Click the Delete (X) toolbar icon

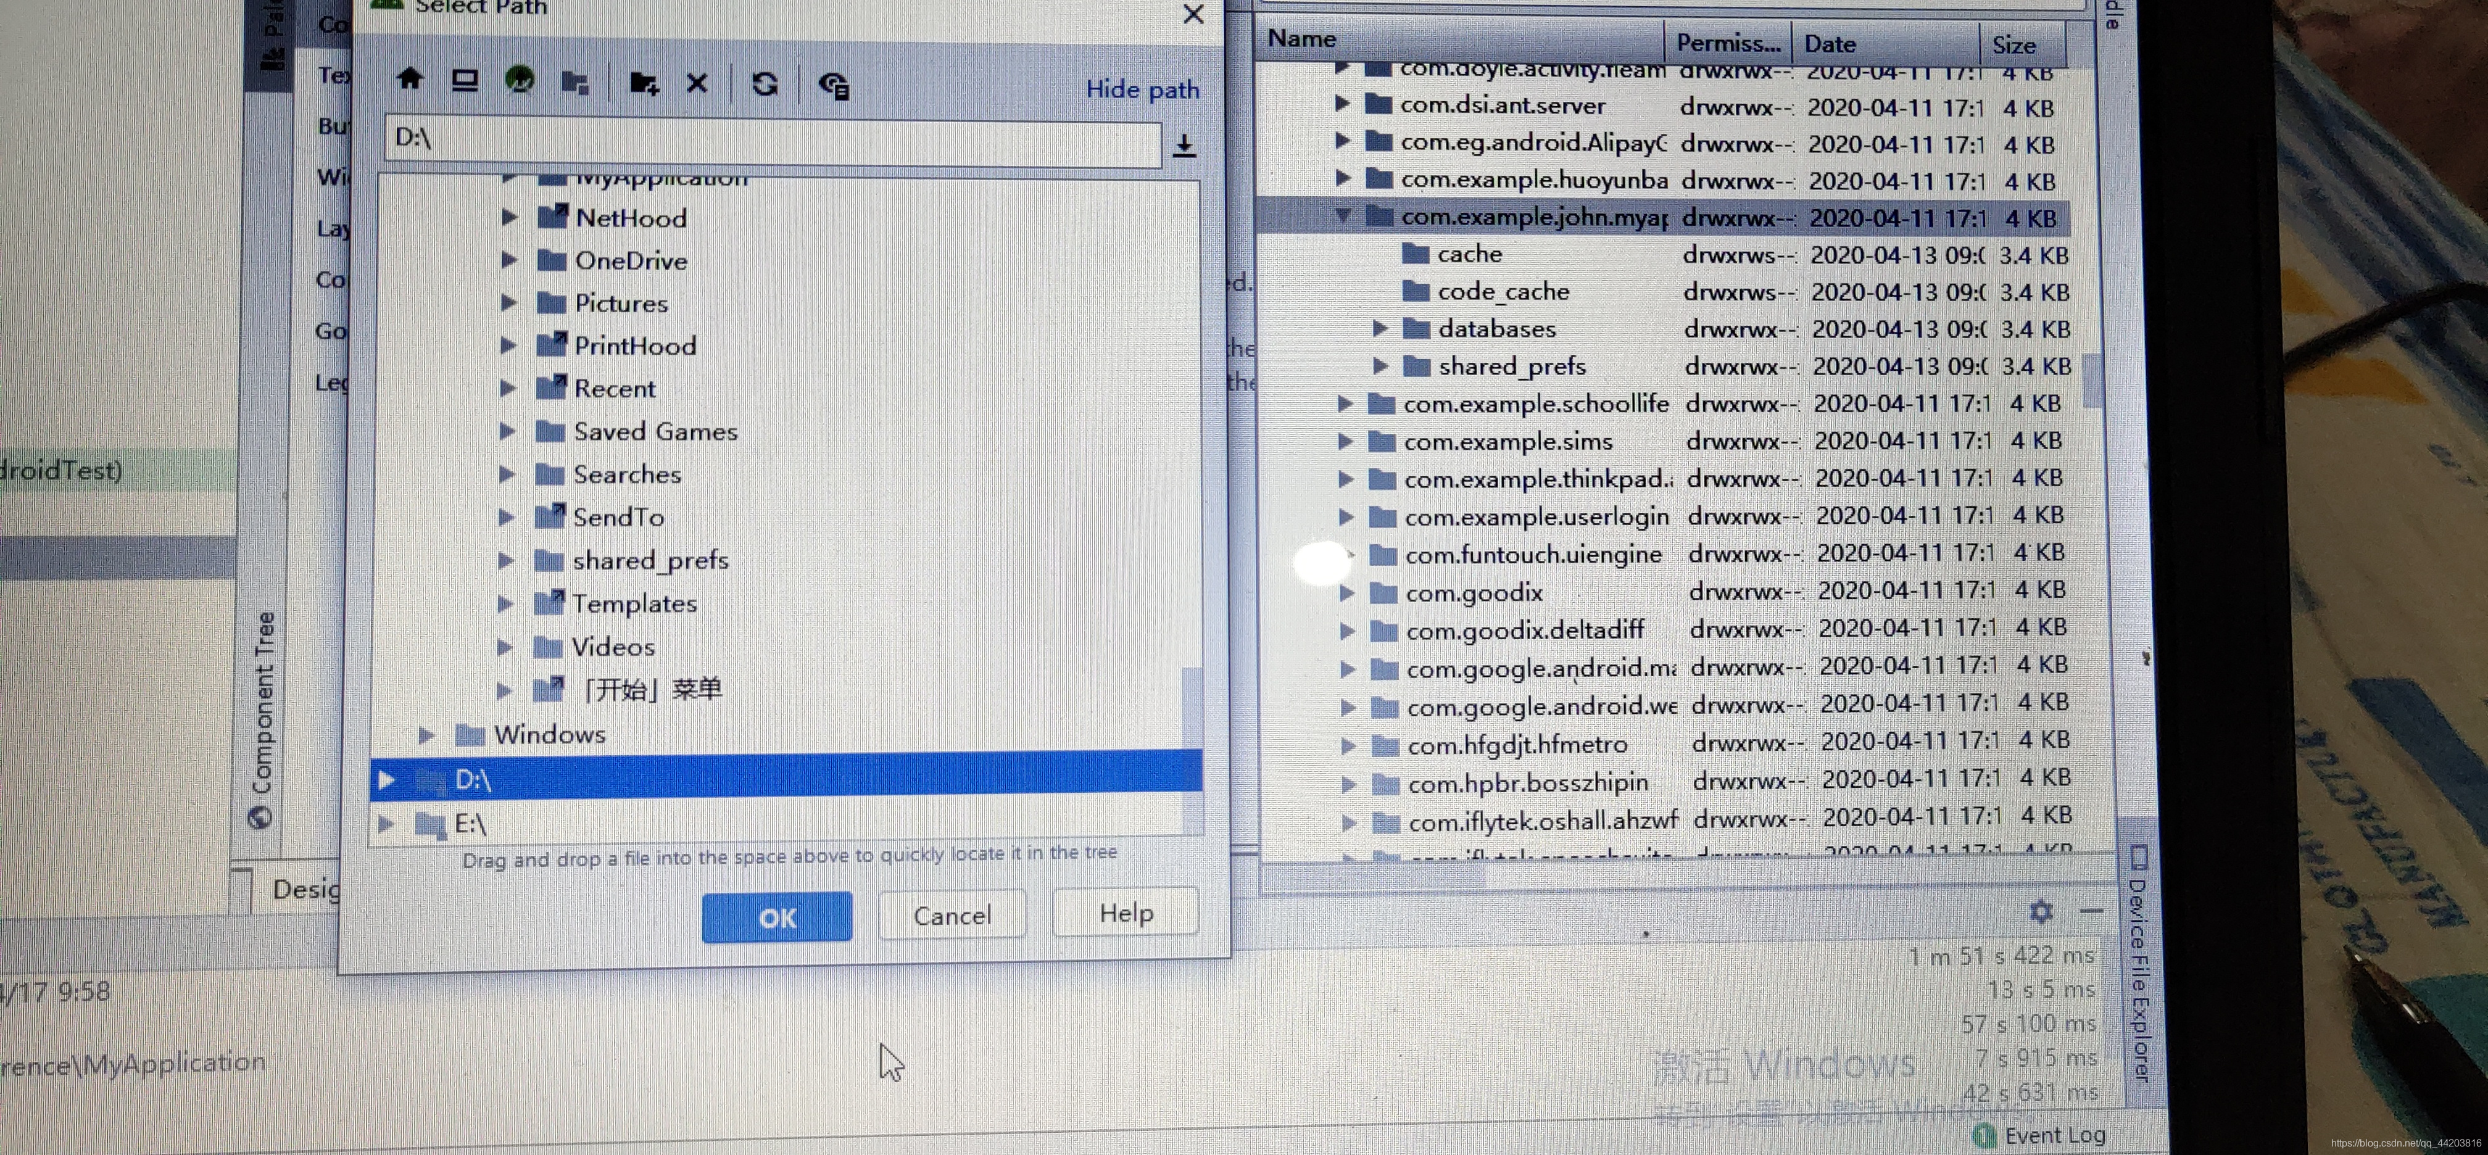(x=697, y=84)
